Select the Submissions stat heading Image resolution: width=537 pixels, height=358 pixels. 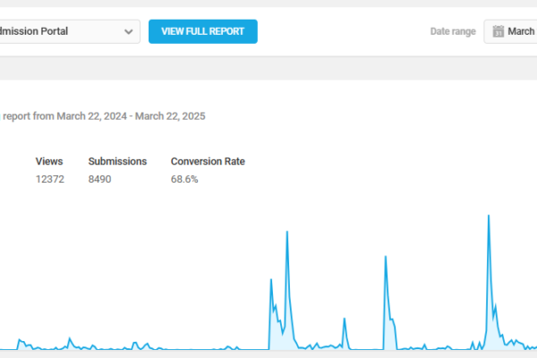pos(117,161)
